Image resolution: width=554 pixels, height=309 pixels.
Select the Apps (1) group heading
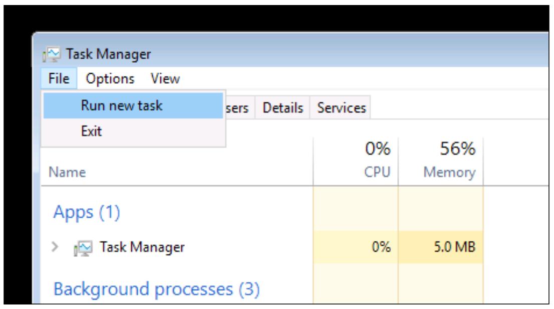pos(87,212)
